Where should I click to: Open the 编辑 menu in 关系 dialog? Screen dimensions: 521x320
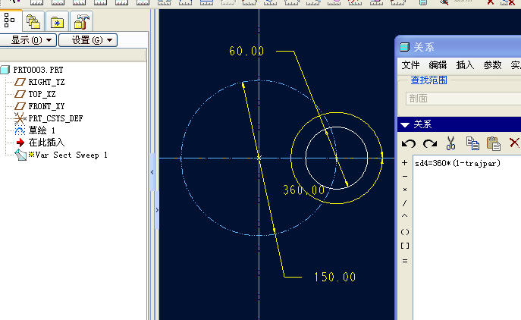438,65
